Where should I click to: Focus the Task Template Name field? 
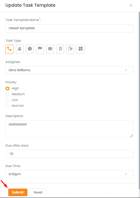(69, 28)
